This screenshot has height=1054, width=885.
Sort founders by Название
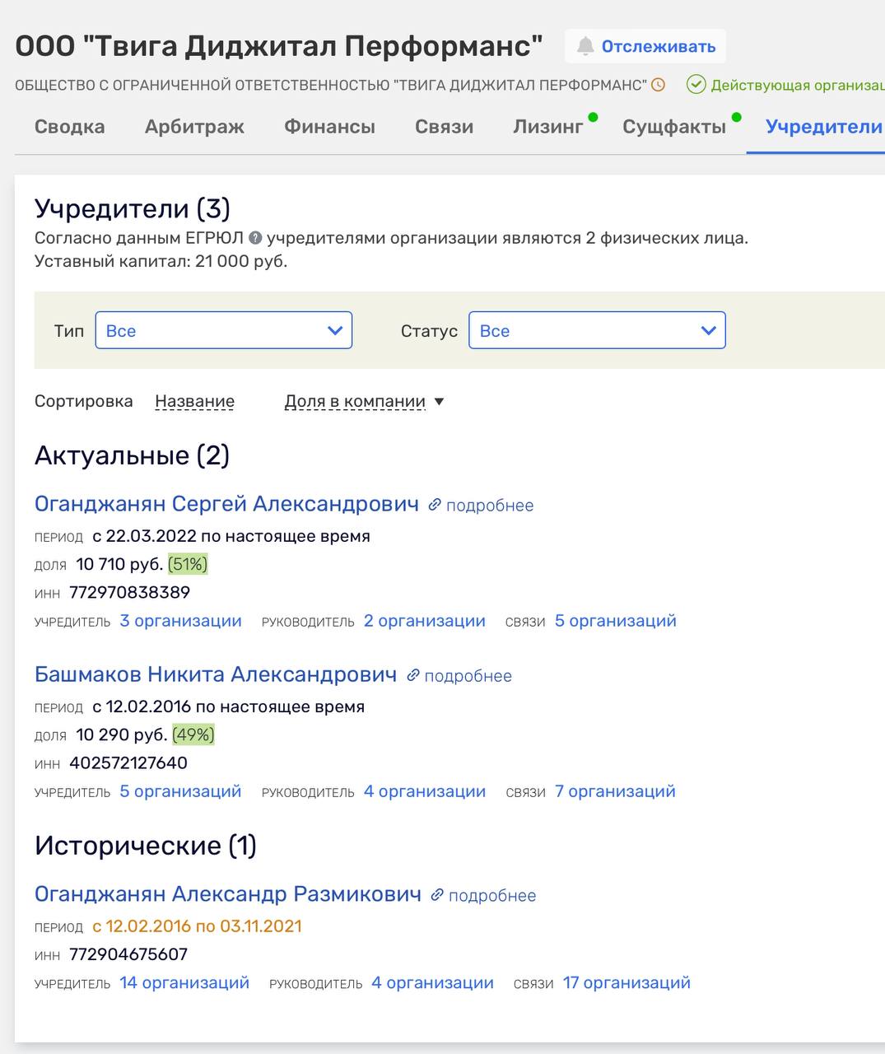coord(194,402)
